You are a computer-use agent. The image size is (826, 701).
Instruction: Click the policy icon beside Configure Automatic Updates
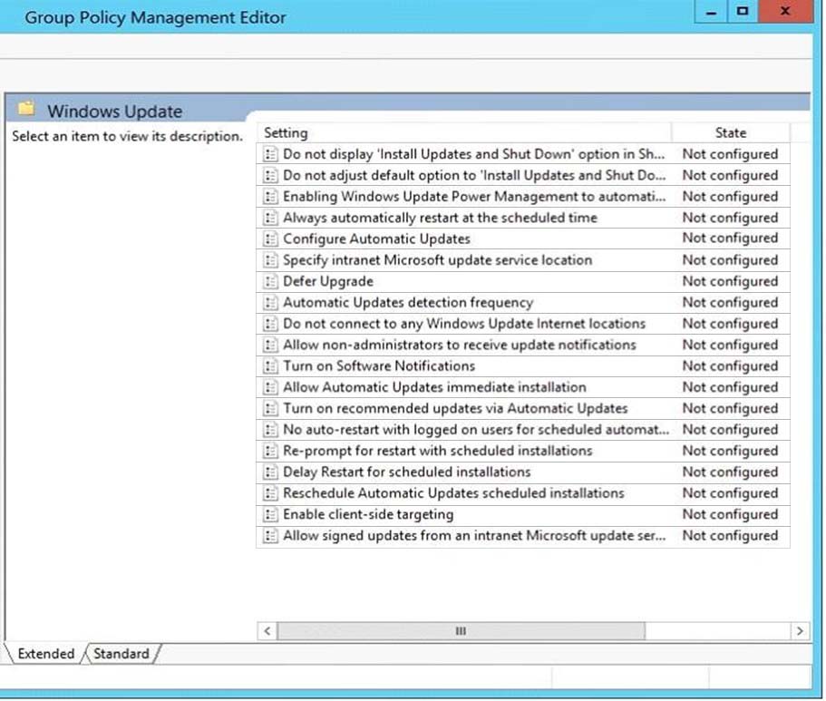270,239
